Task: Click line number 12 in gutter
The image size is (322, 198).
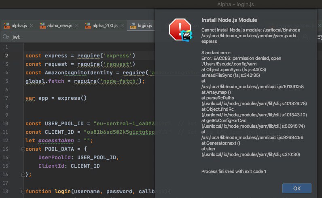Action: (x=5, y=141)
